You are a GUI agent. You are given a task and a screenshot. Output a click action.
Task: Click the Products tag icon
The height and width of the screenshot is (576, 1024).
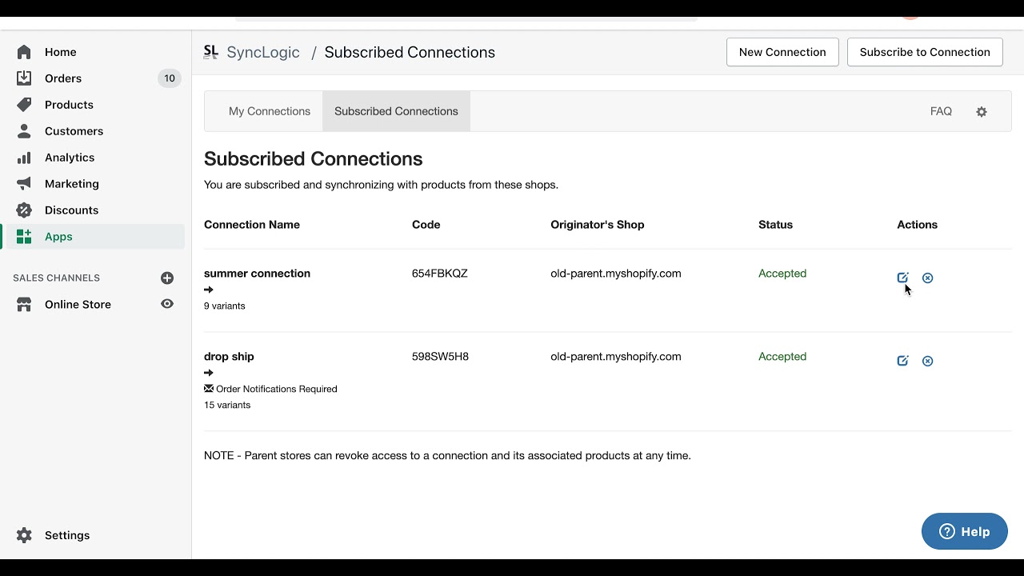point(24,105)
